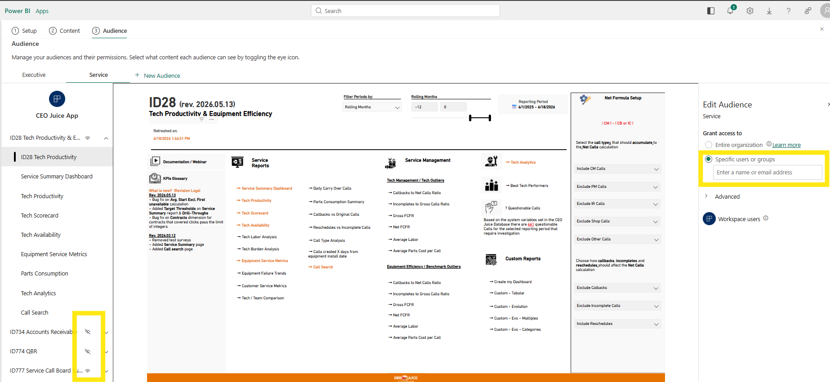Unhide ID734 Accounts Receivable with eye icon
This screenshot has width=830, height=382.
coord(88,332)
